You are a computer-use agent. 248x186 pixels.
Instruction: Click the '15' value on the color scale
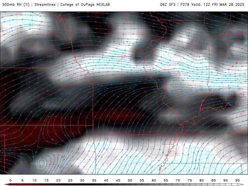pyautogui.click(x=46, y=180)
